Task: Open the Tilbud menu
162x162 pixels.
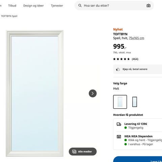Action: [12, 6]
